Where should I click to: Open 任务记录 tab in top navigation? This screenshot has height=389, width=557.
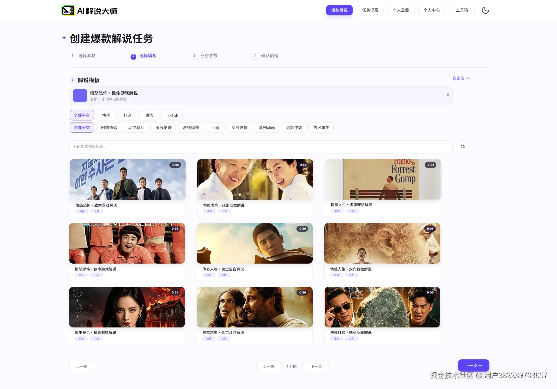[x=370, y=10]
